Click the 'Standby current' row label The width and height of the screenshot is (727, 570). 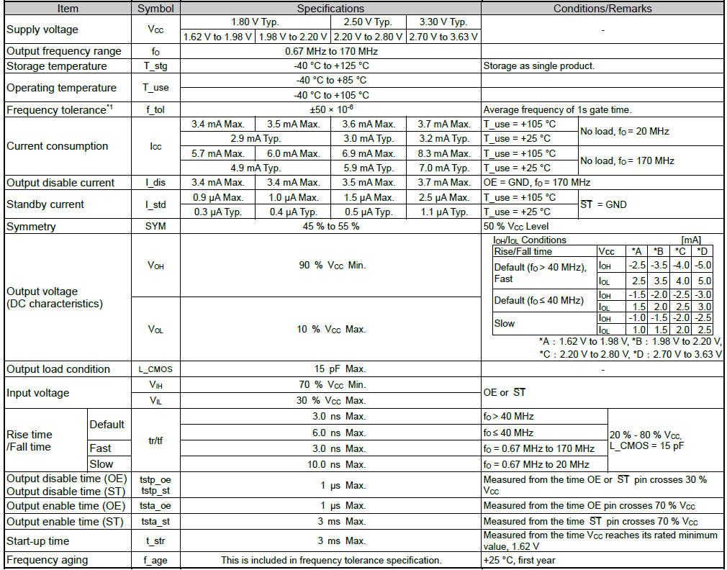point(45,204)
